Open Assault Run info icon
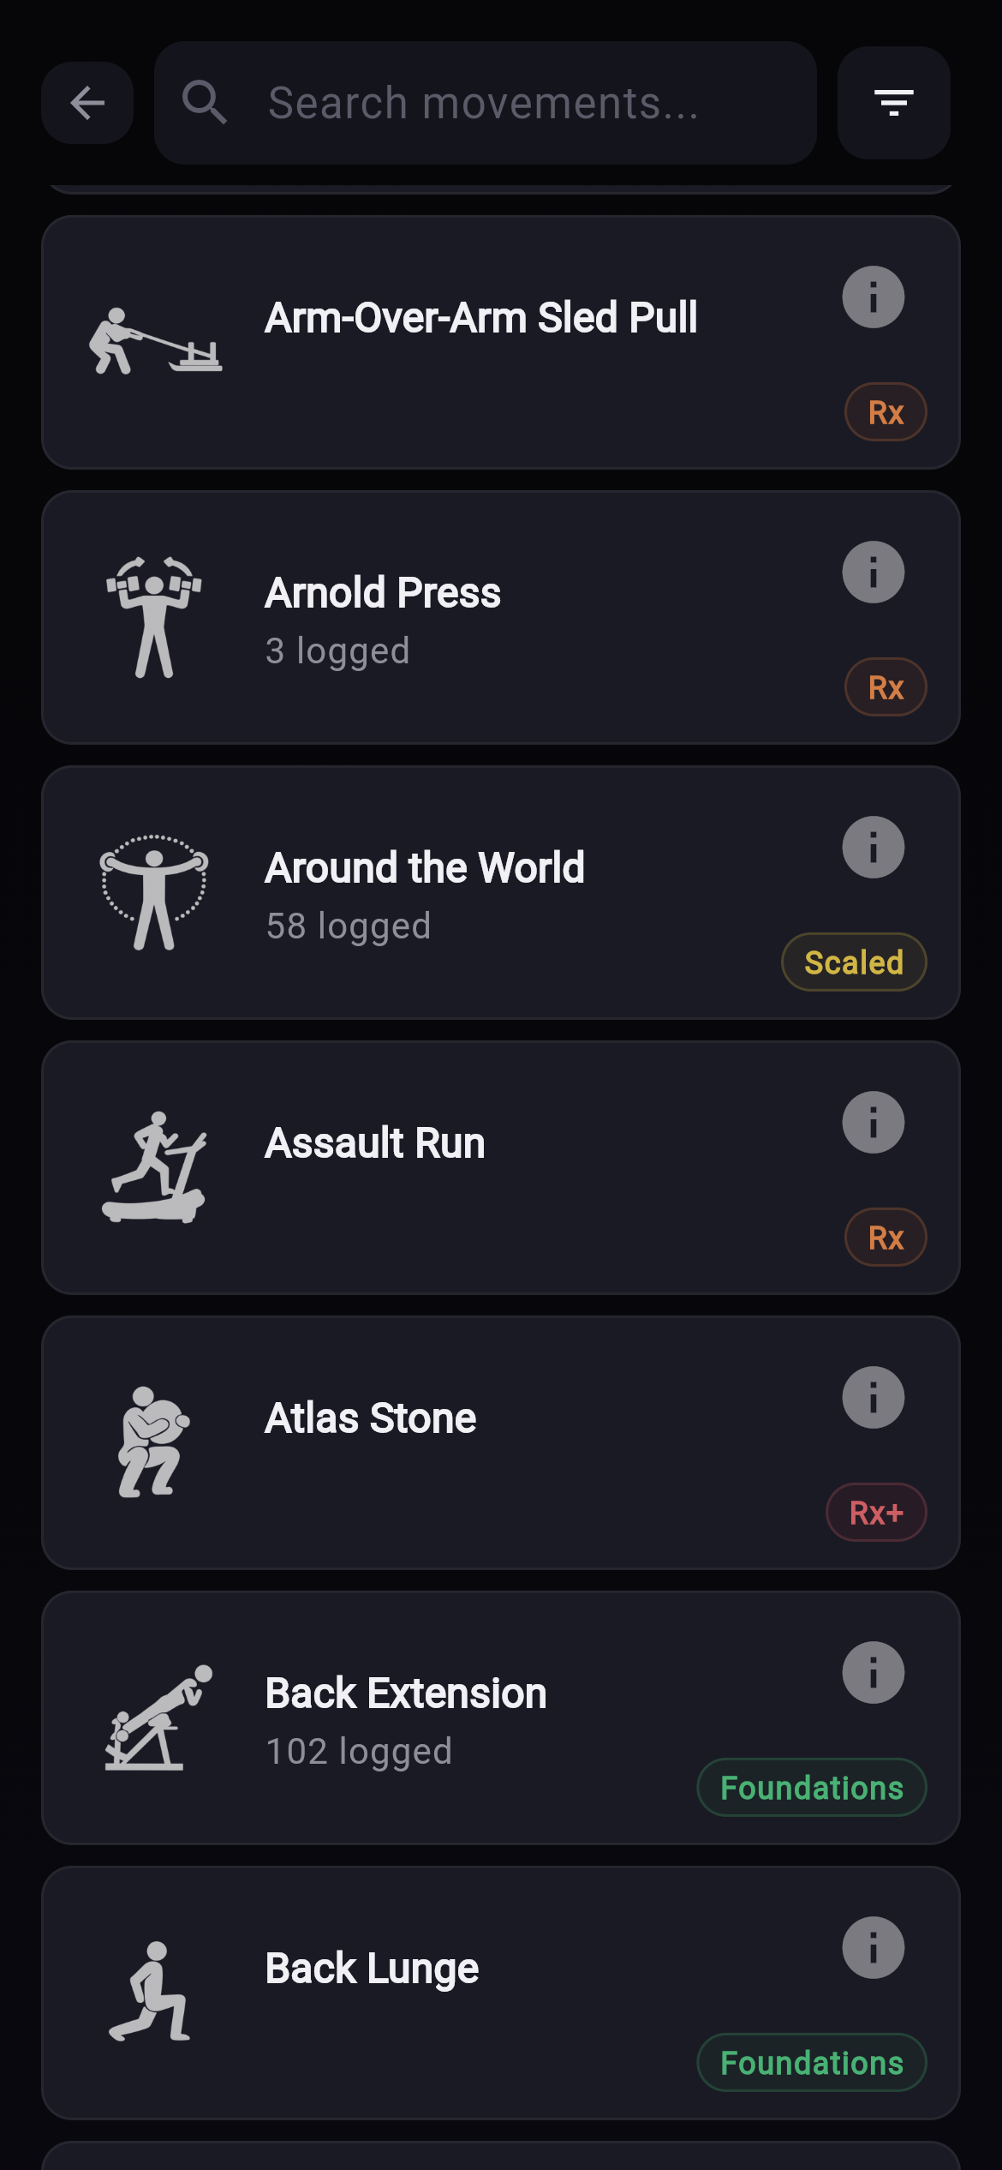Image resolution: width=1002 pixels, height=2170 pixels. coord(873,1123)
